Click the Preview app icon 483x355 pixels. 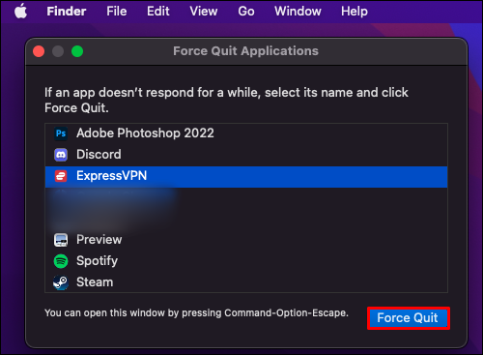pyautogui.click(x=61, y=240)
